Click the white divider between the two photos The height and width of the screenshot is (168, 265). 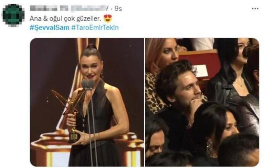[145, 102]
